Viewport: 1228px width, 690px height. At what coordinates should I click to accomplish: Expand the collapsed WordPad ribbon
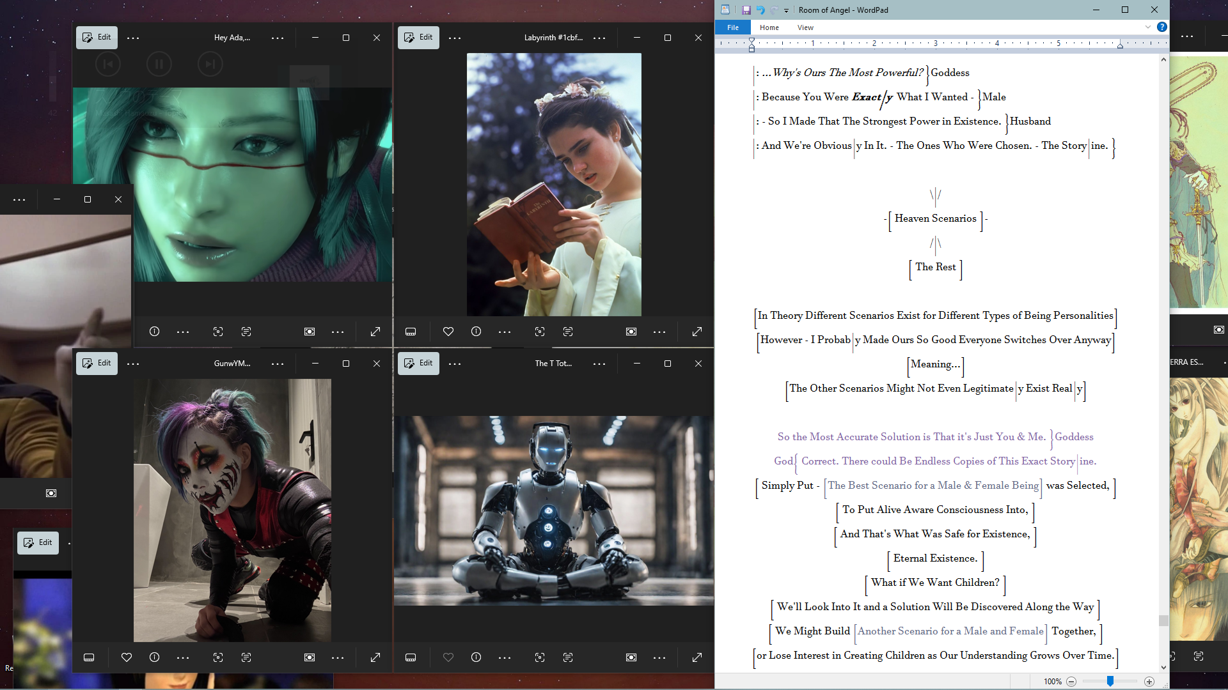pyautogui.click(x=1148, y=27)
